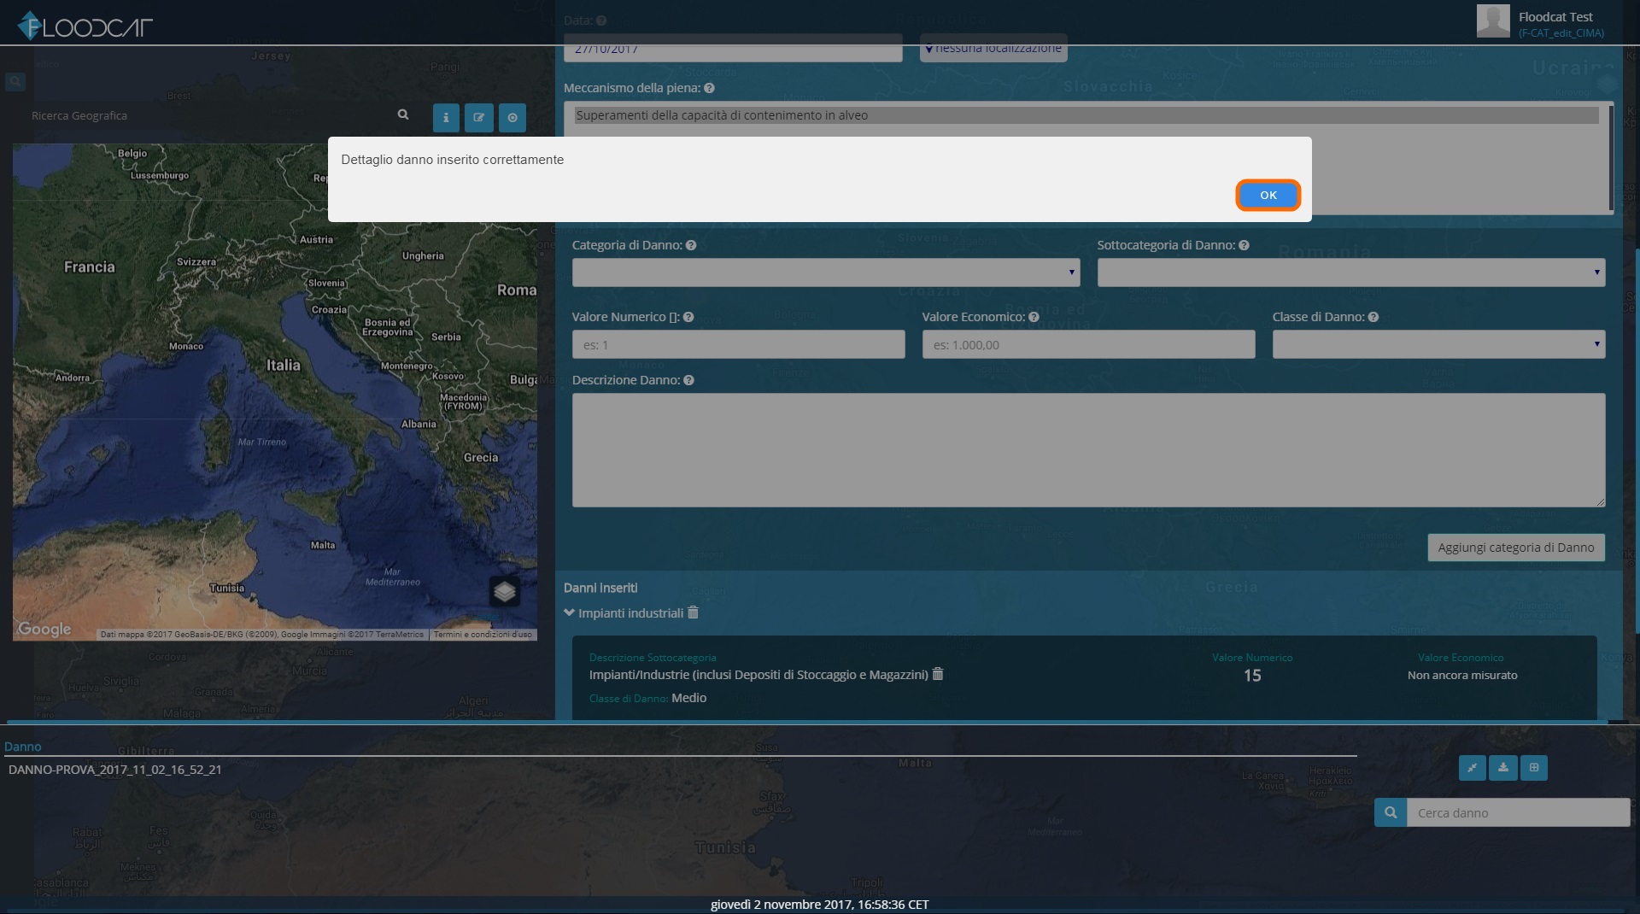Click Aggiungi categoria di Danno button
The image size is (1640, 914).
[x=1516, y=548]
